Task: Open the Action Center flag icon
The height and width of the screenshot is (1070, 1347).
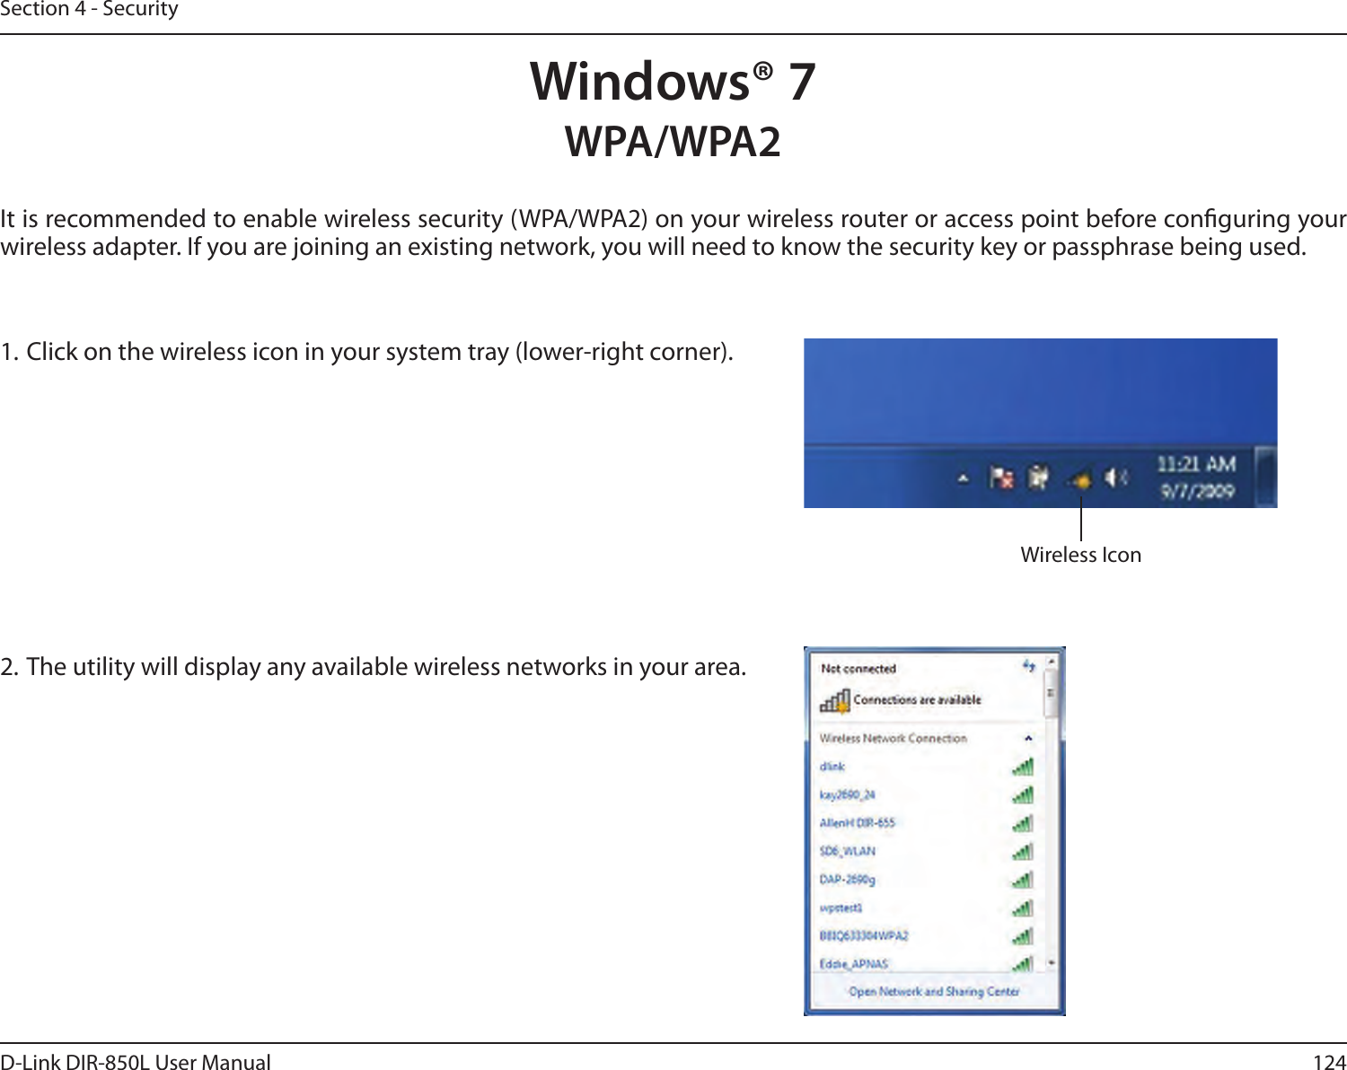Action: click(1001, 478)
